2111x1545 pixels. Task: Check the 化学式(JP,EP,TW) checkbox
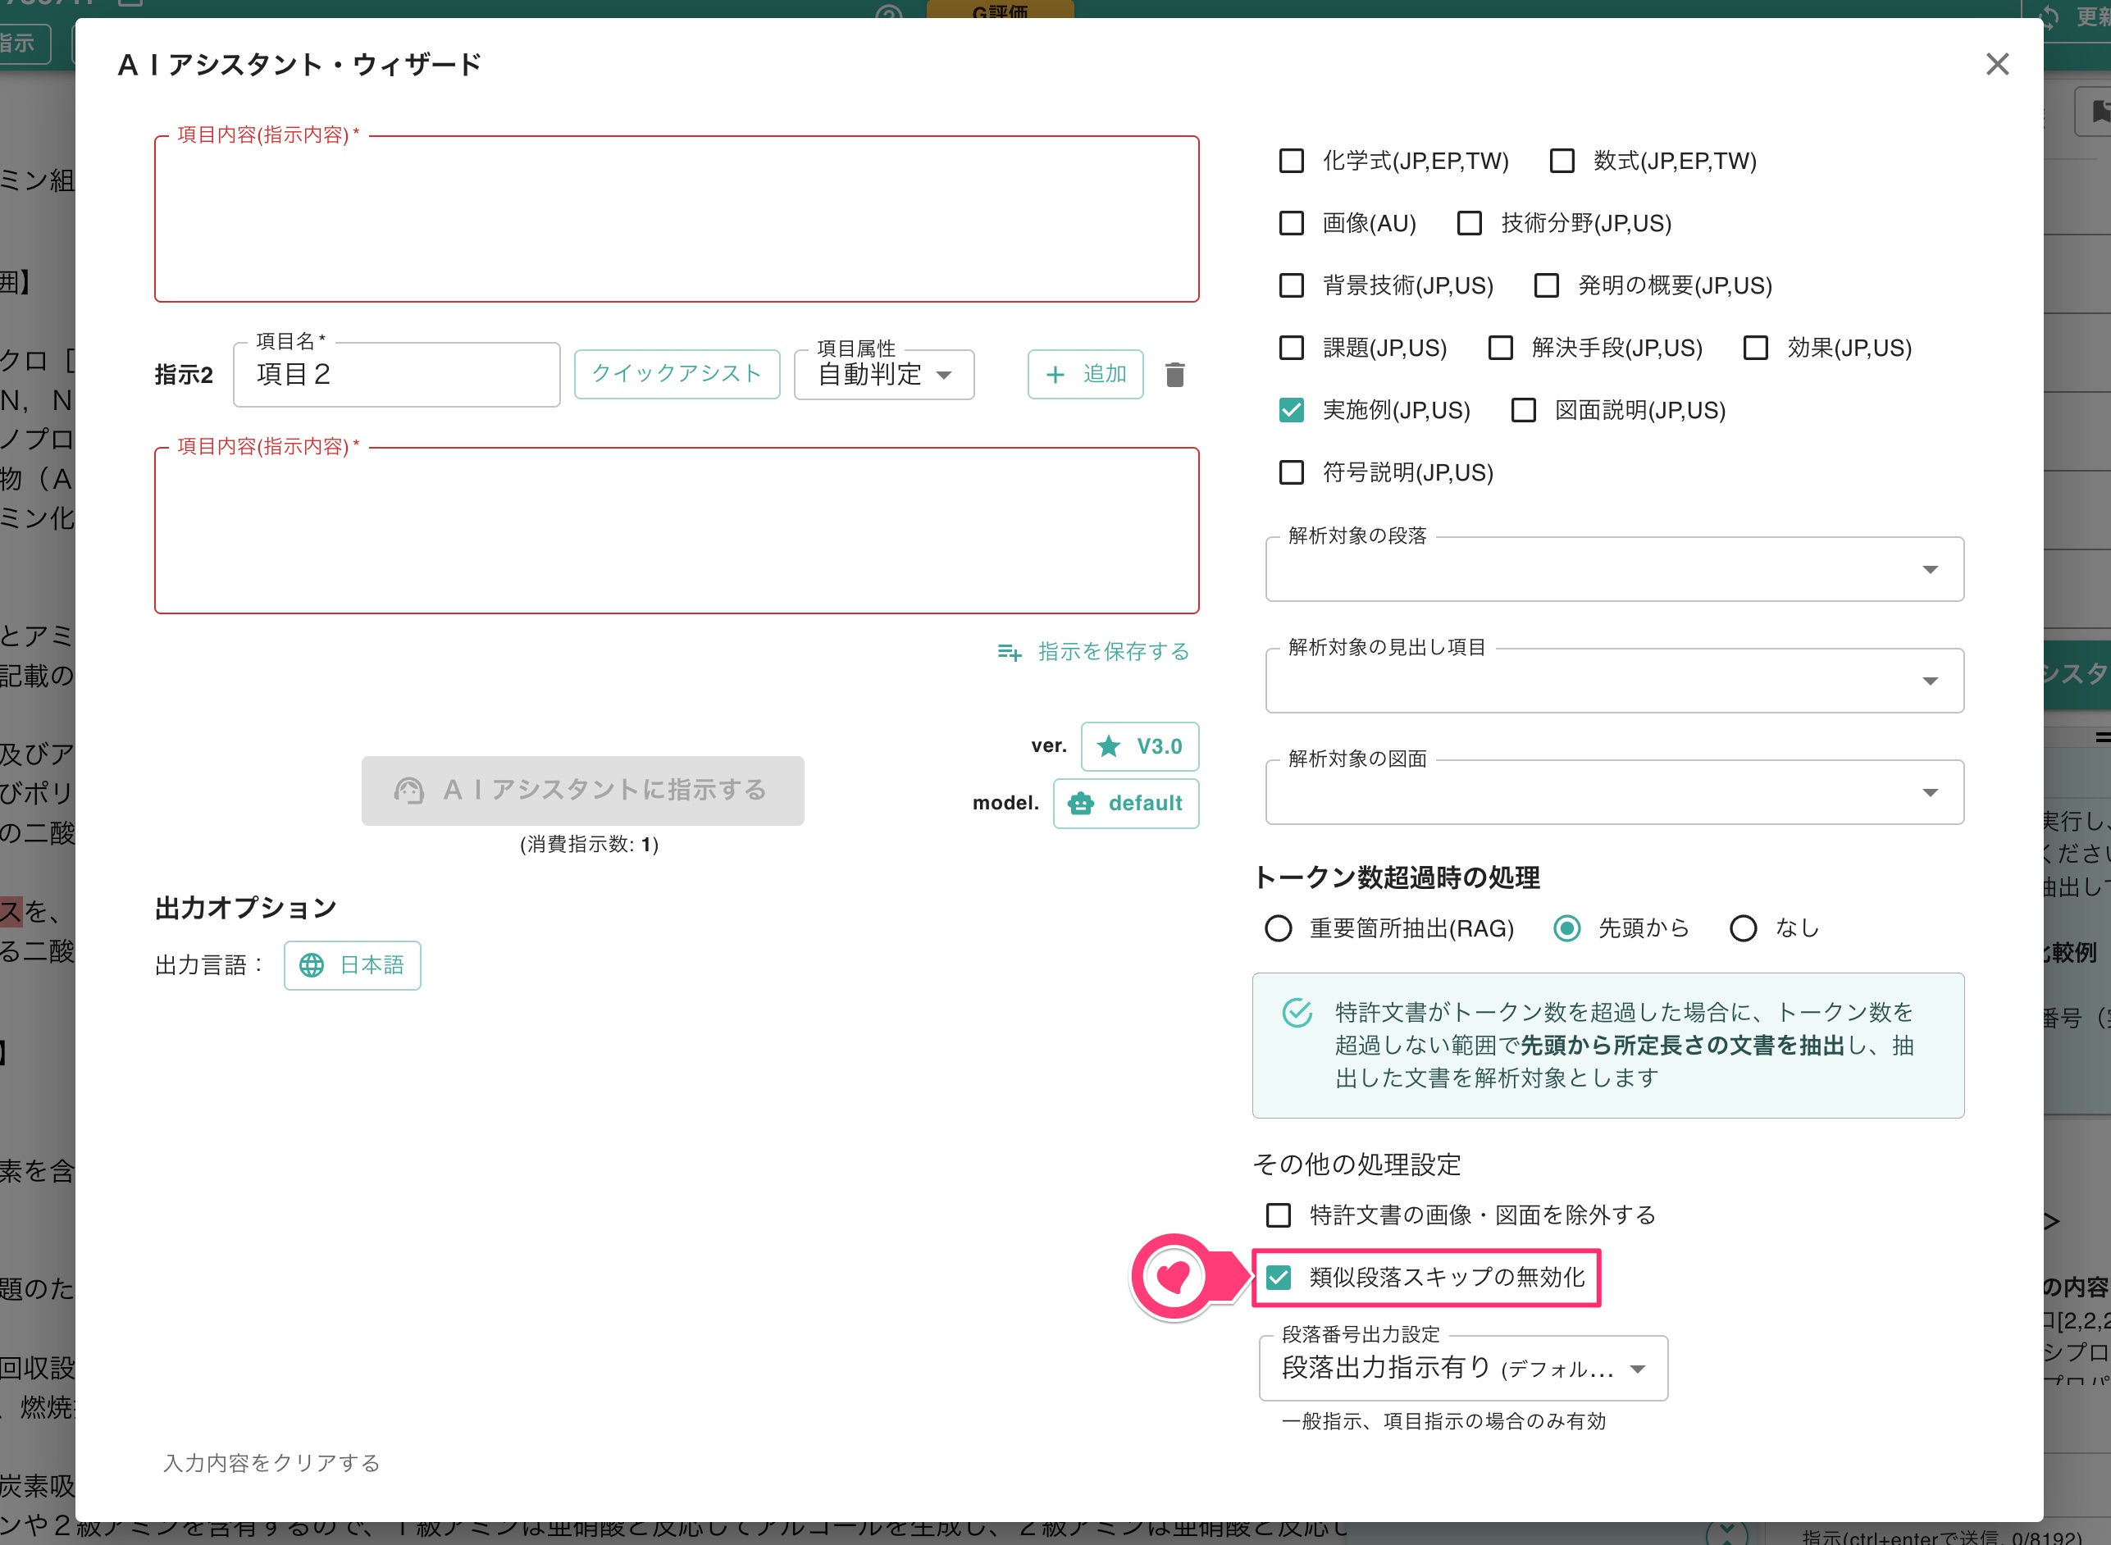(1292, 161)
